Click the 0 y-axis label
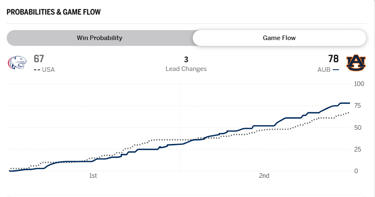Viewport: 375px width, 197px height. 356,171
